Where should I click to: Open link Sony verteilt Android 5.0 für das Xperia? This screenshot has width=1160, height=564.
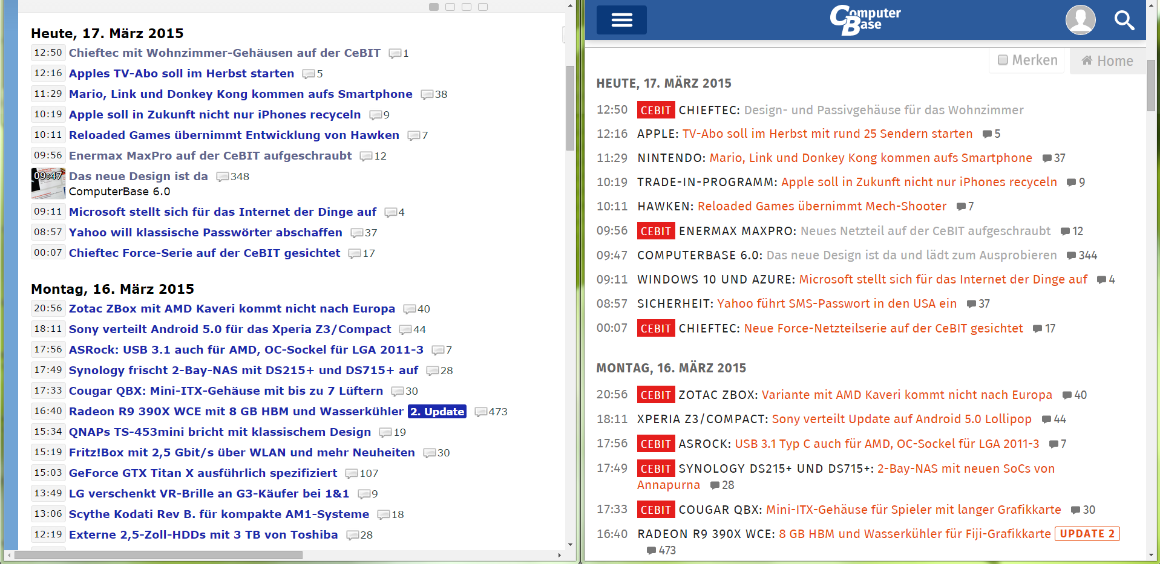pyautogui.click(x=230, y=329)
